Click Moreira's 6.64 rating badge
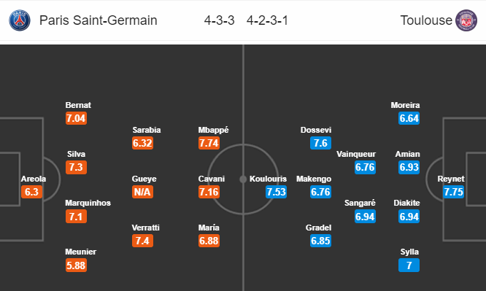 click(409, 118)
